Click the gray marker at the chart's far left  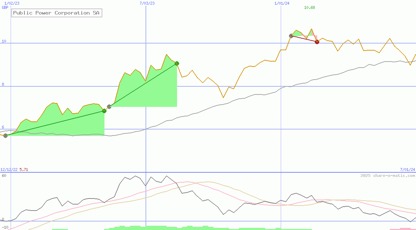(5, 136)
